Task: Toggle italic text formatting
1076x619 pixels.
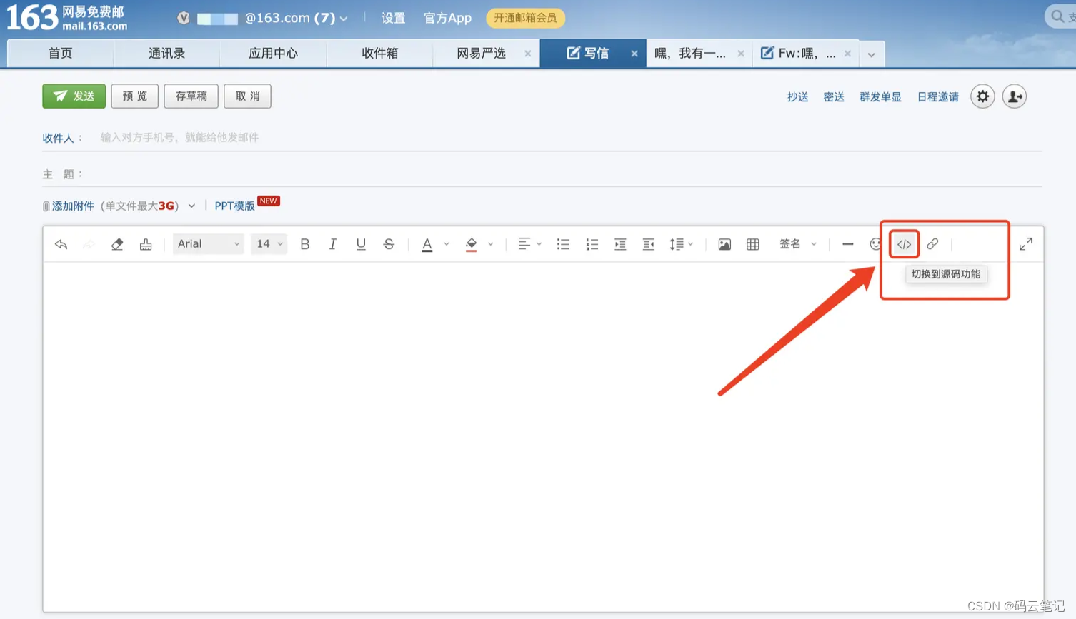Action: [332, 243]
